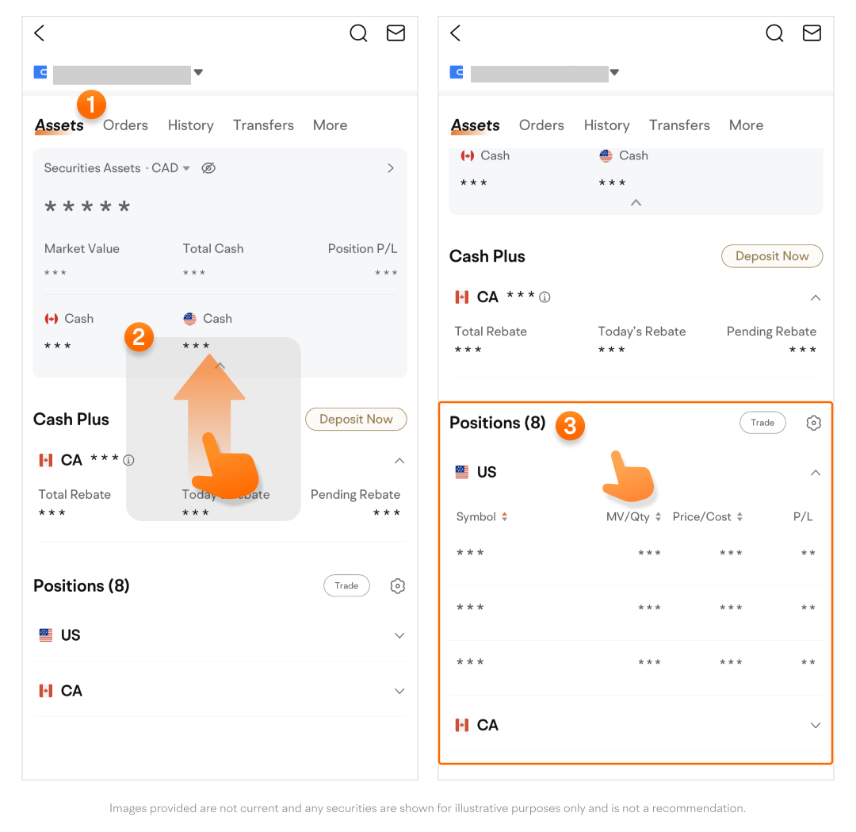
Task: Select the More tab on the left screen
Action: pos(330,125)
